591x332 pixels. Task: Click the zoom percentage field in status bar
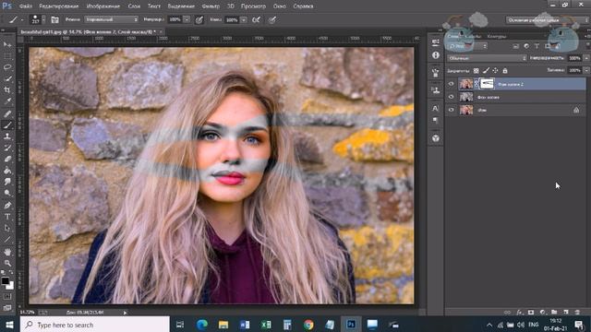pyautogui.click(x=27, y=312)
